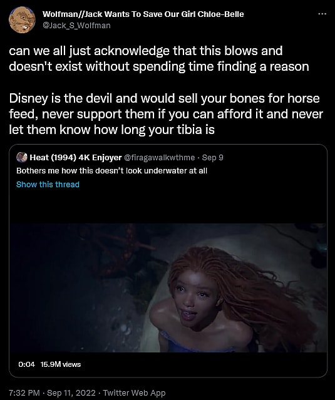This screenshot has height=400, width=335.
Task: Open the @Jack_S_Wolfman handle
Action: [76, 26]
